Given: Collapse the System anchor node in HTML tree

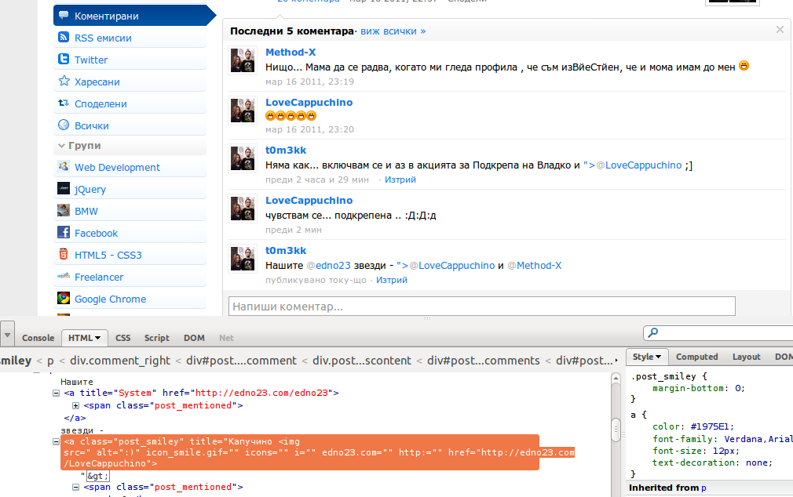Looking at the screenshot, I should (x=56, y=393).
